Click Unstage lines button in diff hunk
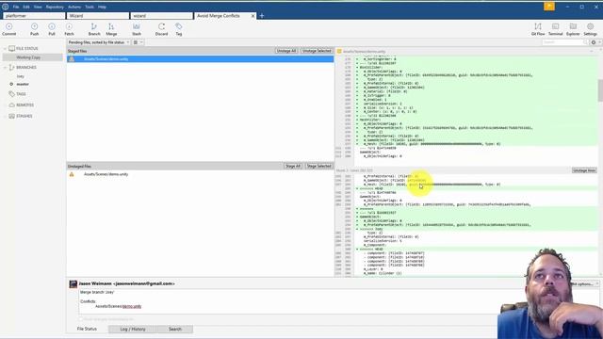This screenshot has height=339, width=603. (x=584, y=170)
